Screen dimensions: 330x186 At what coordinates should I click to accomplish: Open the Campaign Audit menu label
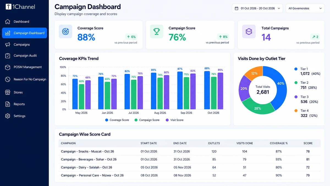pos(25,56)
